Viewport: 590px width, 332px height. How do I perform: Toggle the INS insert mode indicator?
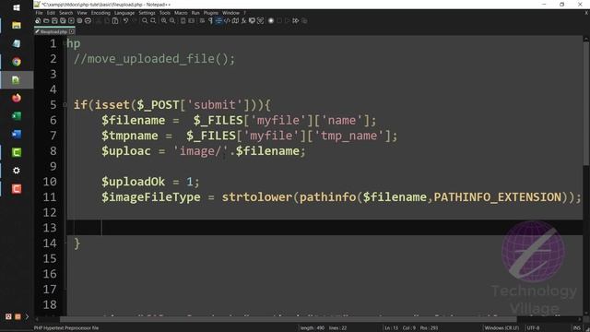pyautogui.click(x=576, y=328)
